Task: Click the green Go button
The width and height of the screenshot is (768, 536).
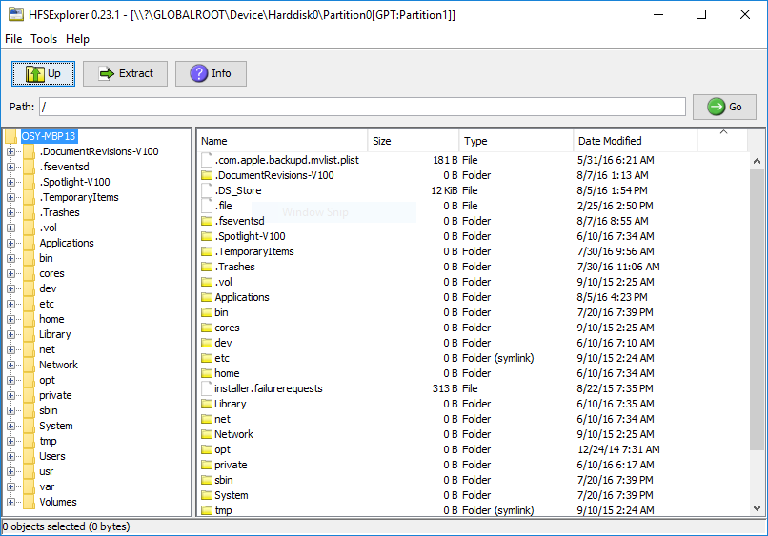Action: point(724,107)
